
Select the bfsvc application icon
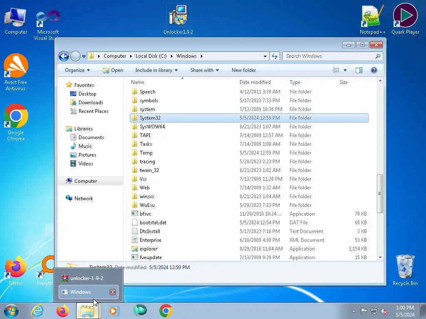(x=134, y=214)
